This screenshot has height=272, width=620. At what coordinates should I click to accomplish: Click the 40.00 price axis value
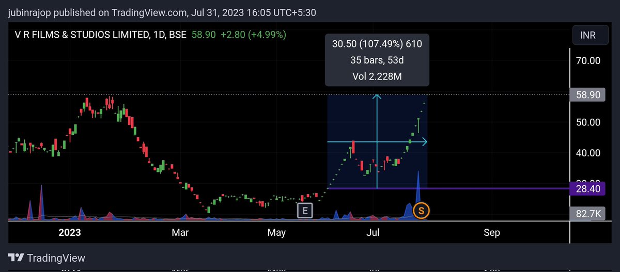point(587,153)
